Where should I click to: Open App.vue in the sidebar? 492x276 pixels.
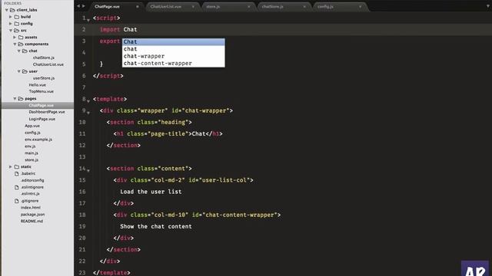click(32, 126)
